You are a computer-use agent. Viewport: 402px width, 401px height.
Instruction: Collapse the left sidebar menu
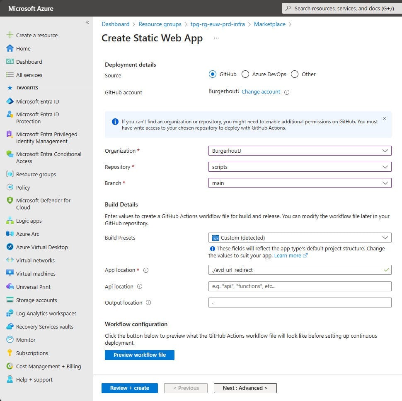(x=87, y=22)
